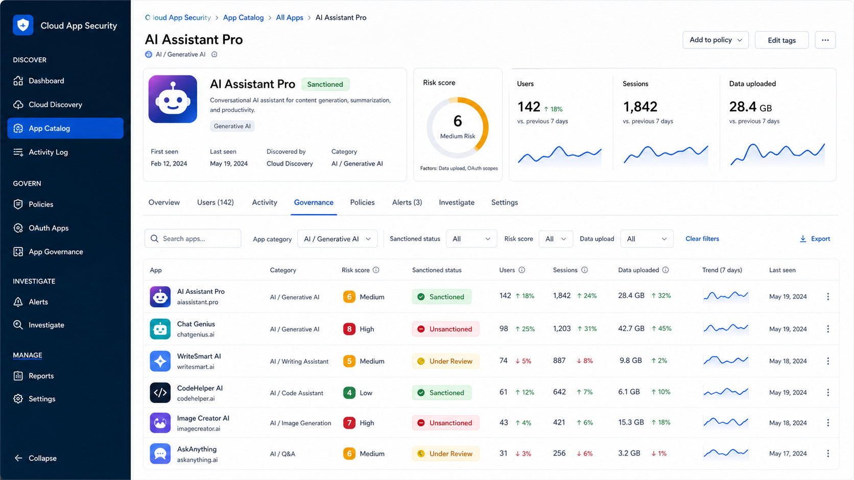Open the Risk score filter dropdown
The image size is (854, 480).
point(556,239)
